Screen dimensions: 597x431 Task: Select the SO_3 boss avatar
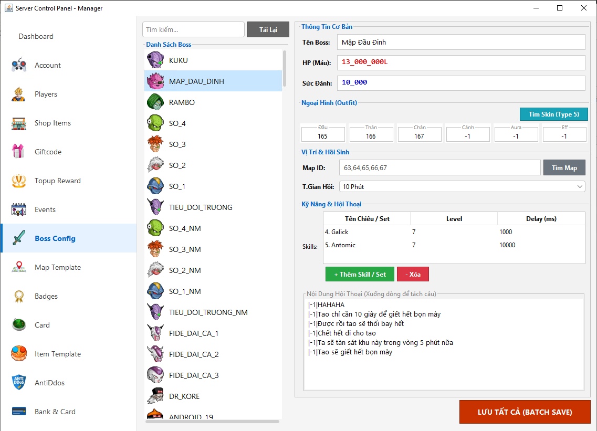coord(155,144)
